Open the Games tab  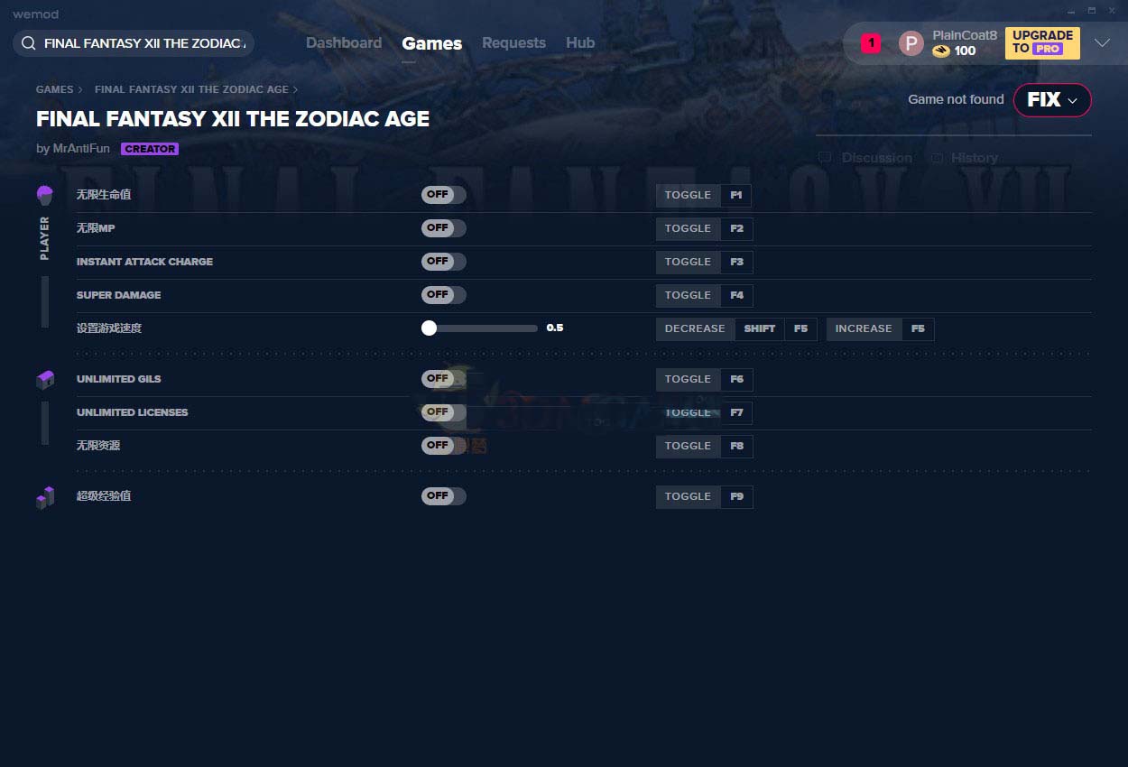(x=431, y=43)
